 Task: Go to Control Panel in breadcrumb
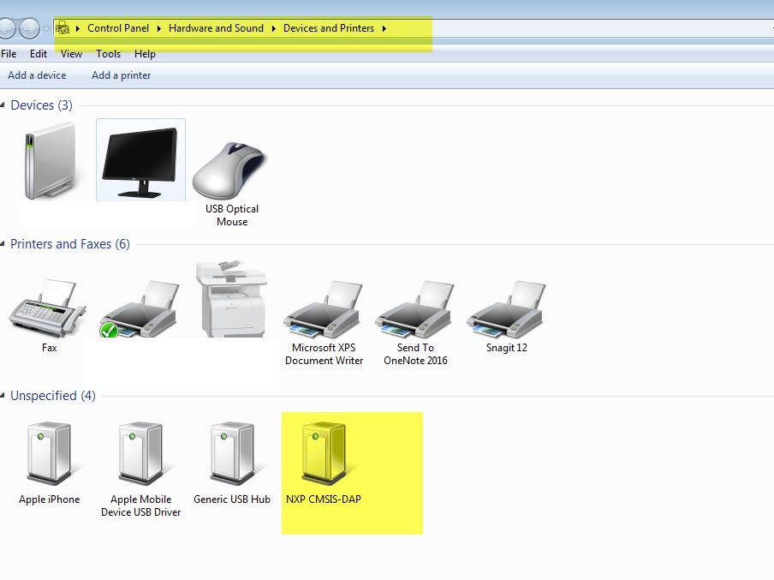point(118,28)
